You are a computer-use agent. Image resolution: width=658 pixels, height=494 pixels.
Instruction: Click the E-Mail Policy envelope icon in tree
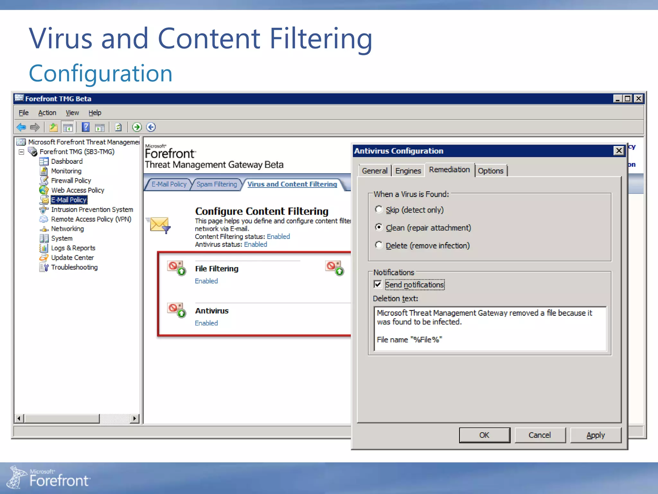44,200
